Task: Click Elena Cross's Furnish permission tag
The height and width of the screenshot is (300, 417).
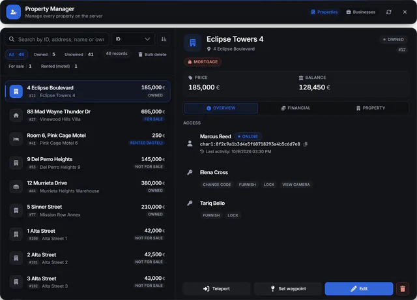Action: pos(248,185)
